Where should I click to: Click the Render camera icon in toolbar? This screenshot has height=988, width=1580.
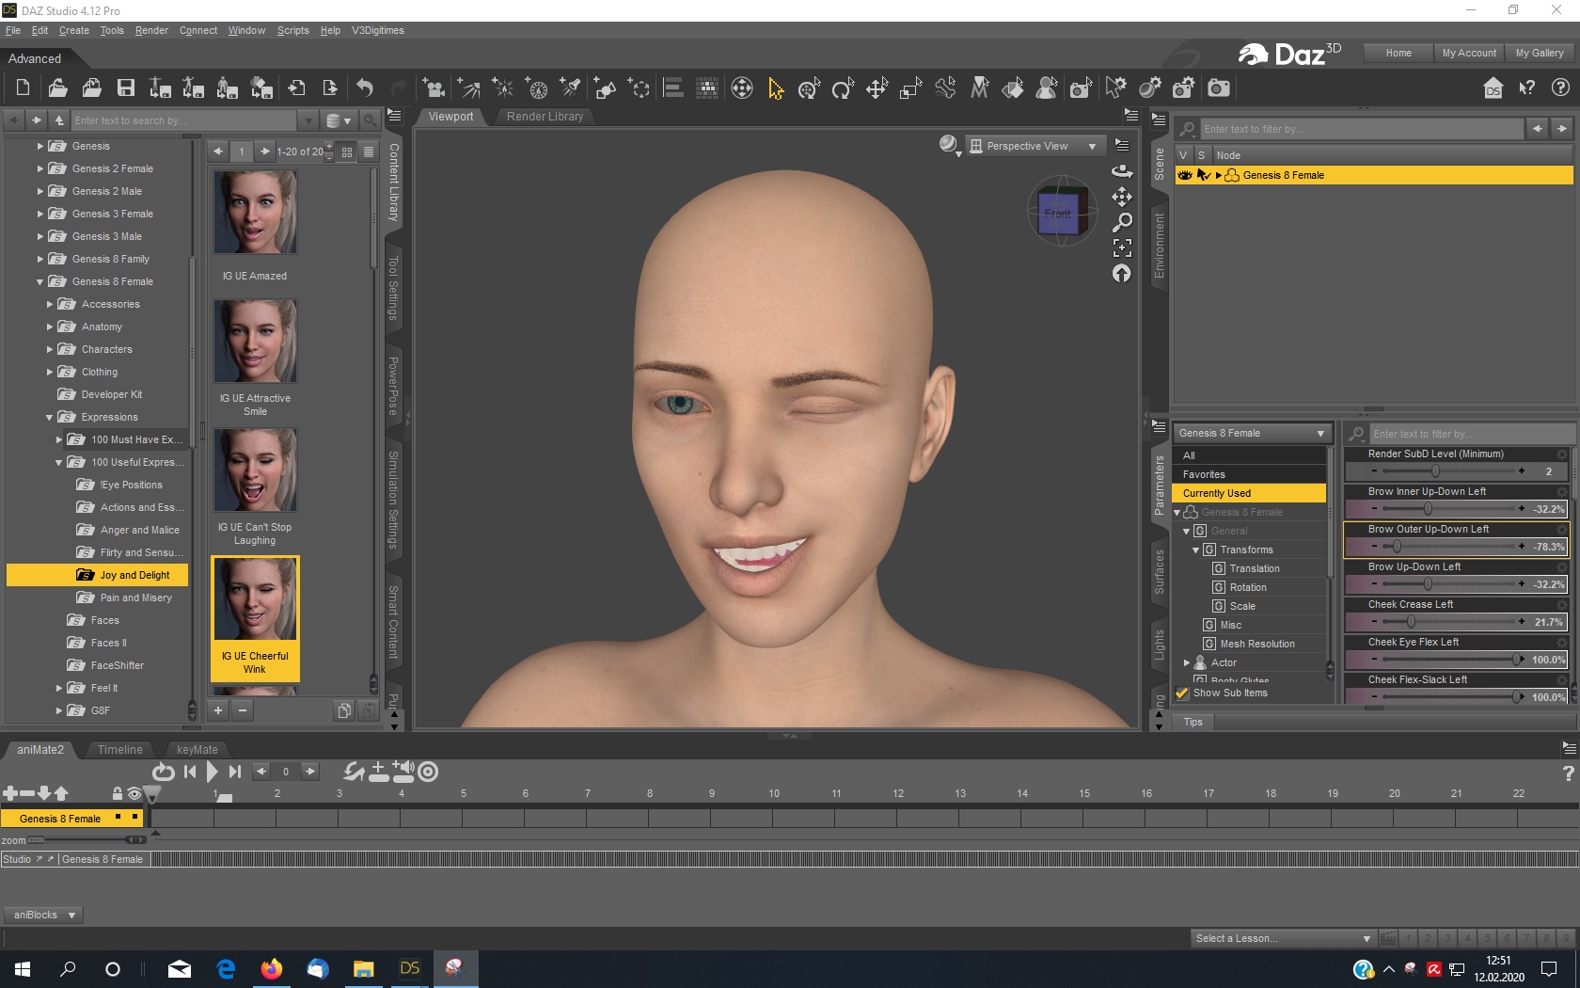(x=1219, y=88)
